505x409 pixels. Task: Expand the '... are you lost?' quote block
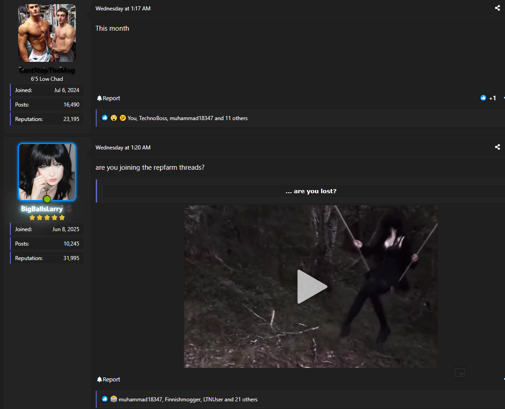[x=311, y=191]
